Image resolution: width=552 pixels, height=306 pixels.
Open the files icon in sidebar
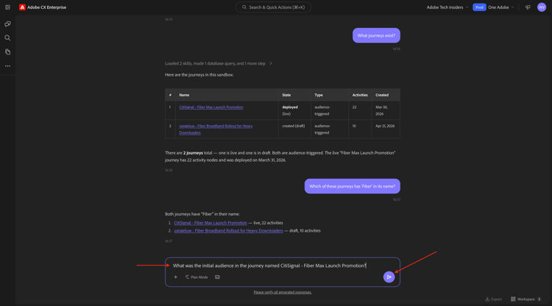coord(7,51)
